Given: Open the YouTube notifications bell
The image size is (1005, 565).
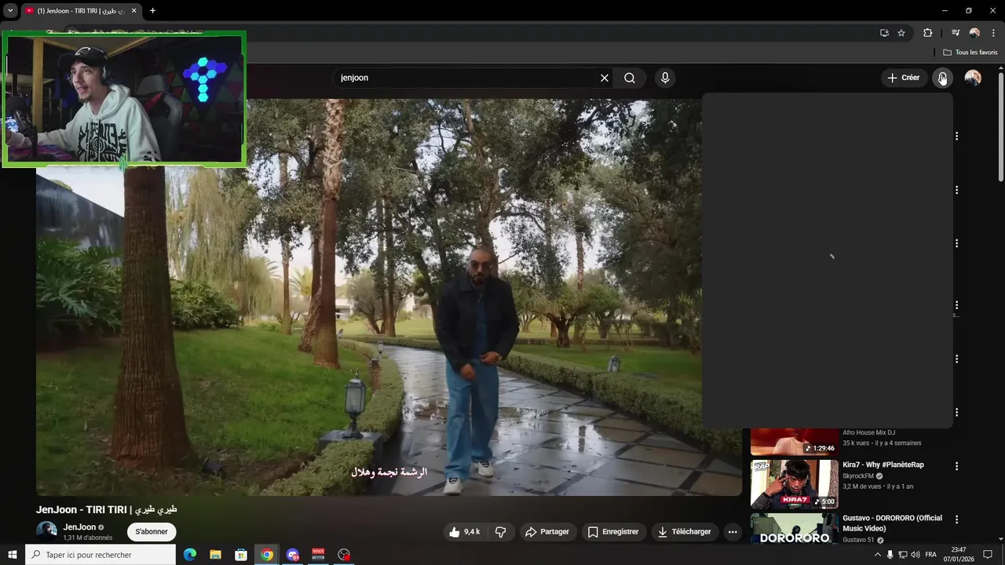Looking at the screenshot, I should [942, 78].
